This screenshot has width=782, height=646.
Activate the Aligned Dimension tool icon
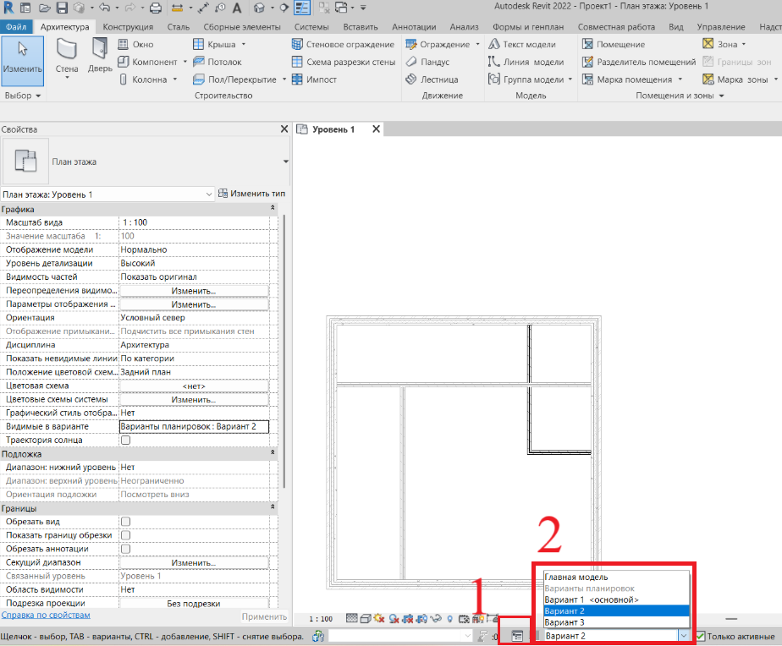(x=203, y=8)
